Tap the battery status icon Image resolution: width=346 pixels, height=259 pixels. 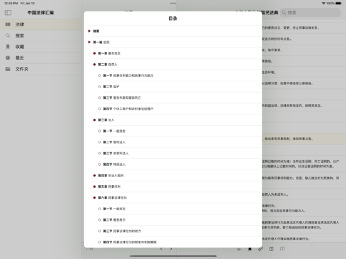point(338,3)
